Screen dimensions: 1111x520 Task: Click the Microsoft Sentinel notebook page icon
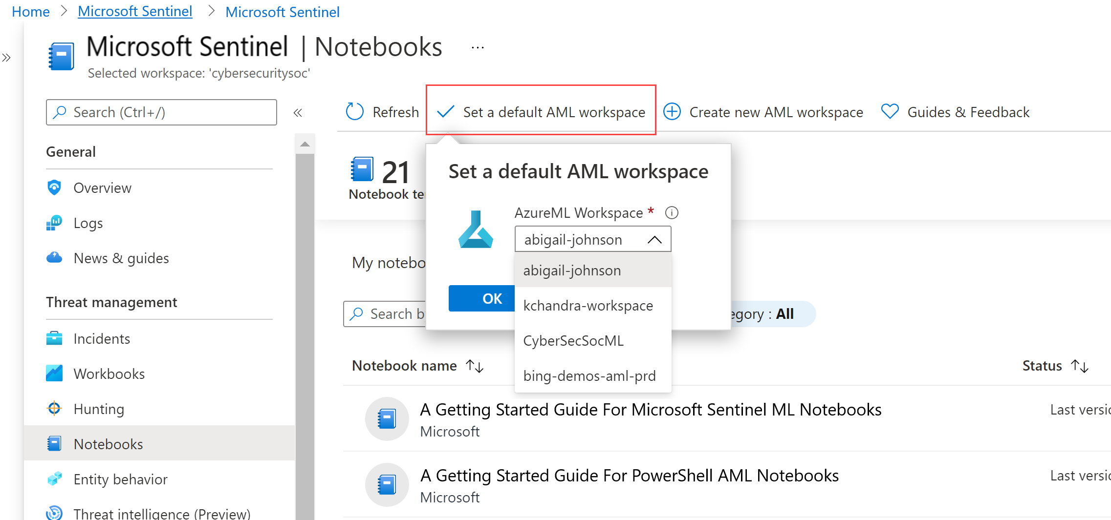tap(60, 55)
